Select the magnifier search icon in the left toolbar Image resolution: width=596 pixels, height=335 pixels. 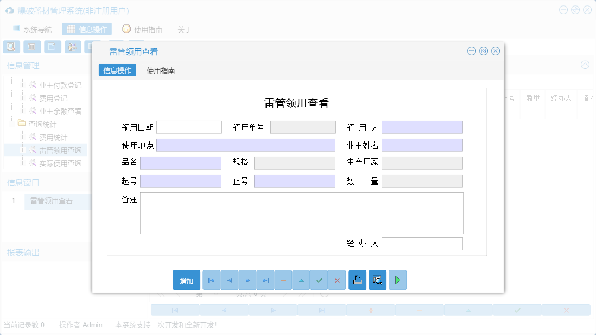(11, 47)
